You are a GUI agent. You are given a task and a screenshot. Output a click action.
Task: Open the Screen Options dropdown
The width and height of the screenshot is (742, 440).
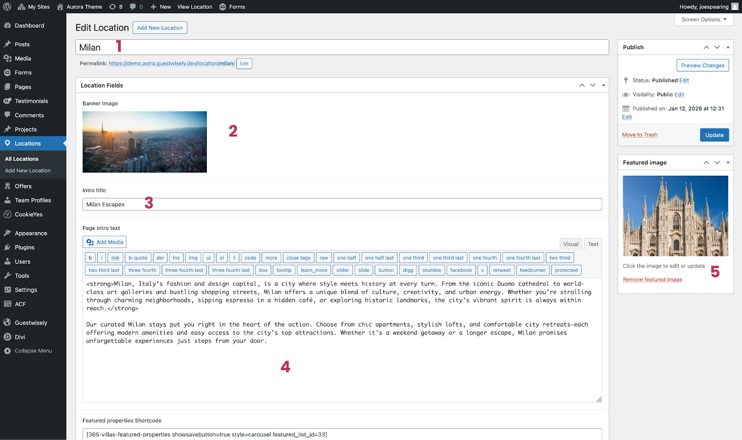pos(704,19)
